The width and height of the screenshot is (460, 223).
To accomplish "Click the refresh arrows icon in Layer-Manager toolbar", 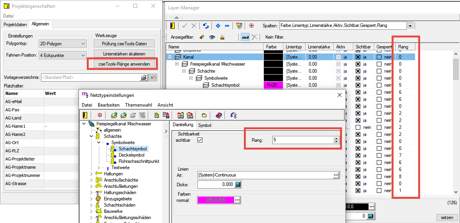I will (x=206, y=26).
